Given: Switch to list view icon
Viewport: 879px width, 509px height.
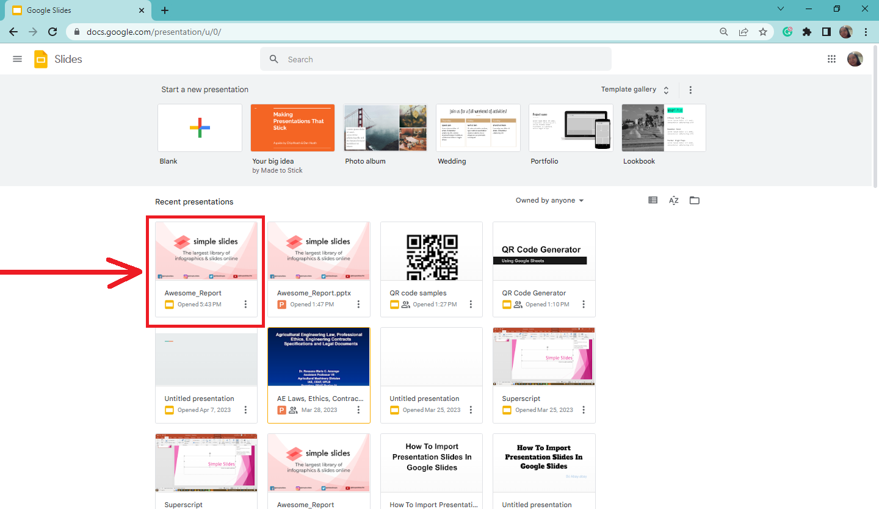Looking at the screenshot, I should (653, 200).
